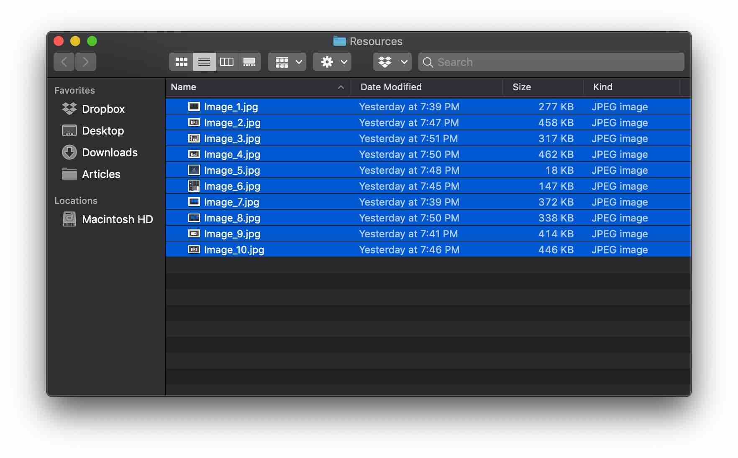The width and height of the screenshot is (738, 458).
Task: Select Image_7.jpg file name
Action: [232, 202]
